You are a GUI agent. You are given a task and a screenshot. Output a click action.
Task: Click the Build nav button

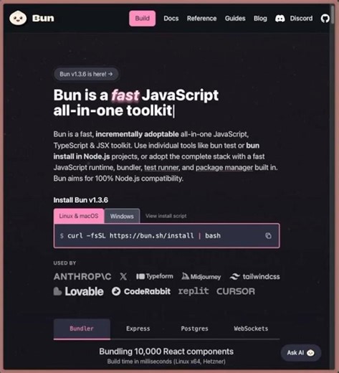(x=143, y=19)
